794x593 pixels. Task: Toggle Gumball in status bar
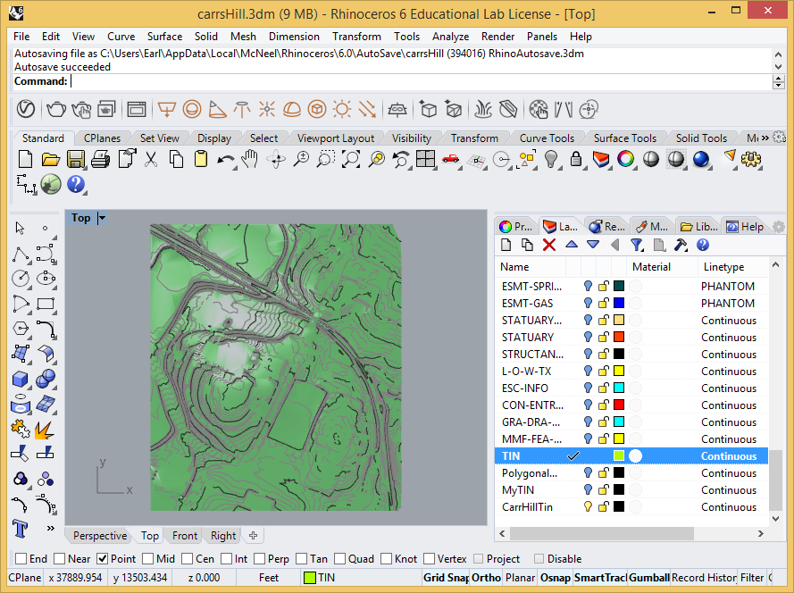649,577
